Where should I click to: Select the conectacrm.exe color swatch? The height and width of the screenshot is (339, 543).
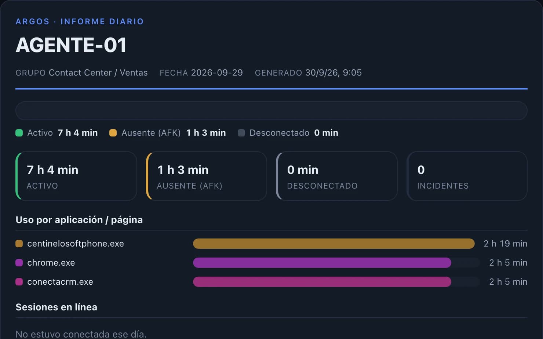click(19, 282)
